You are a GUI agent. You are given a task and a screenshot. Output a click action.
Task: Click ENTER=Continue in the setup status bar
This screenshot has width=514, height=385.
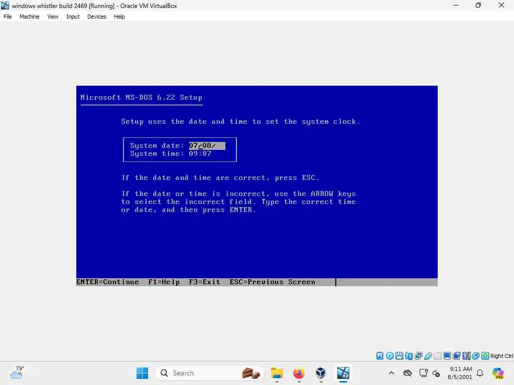coord(107,282)
